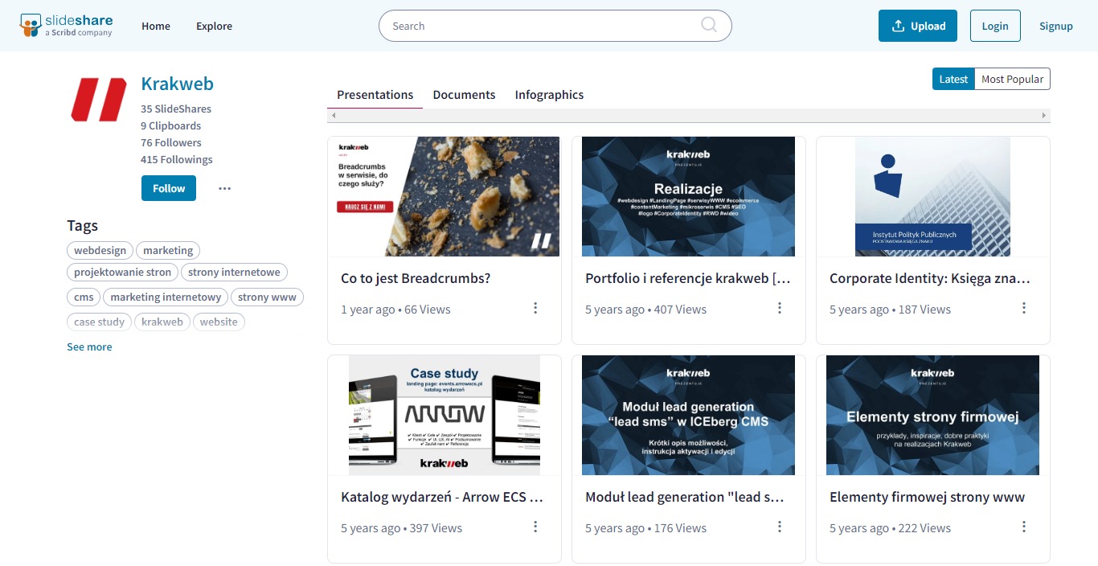Select the strony internetowe tag
The width and height of the screenshot is (1098, 566).
tap(234, 272)
